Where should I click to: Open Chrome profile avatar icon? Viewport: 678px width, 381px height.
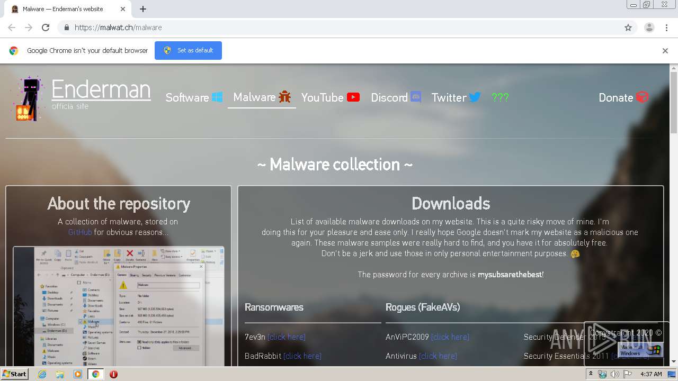click(x=649, y=28)
